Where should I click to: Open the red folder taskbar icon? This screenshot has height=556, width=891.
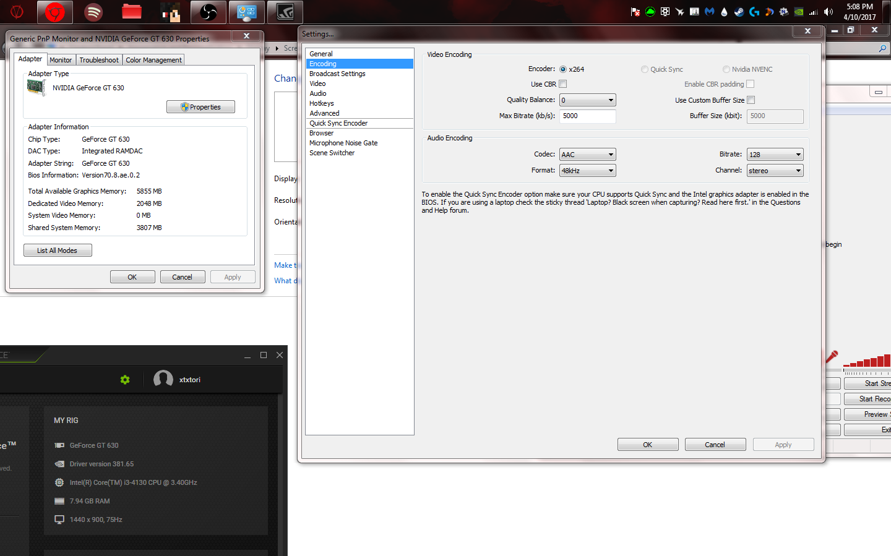(132, 12)
